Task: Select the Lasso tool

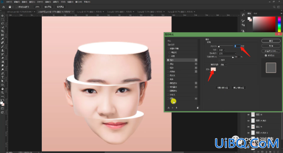Action: [2, 23]
